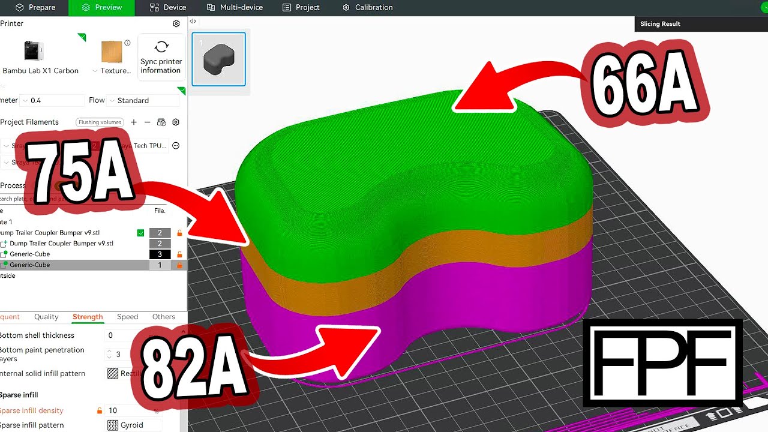
Task: Open nozzle diameter 0.4 dropdown
Action: (x=53, y=101)
